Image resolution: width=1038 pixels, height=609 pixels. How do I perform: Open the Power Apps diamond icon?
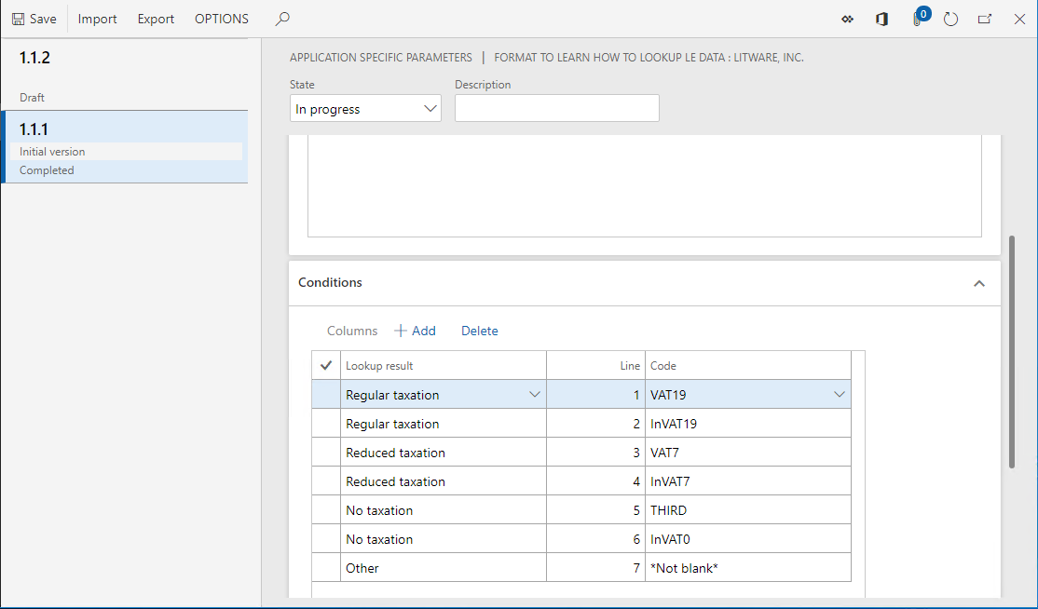point(847,20)
